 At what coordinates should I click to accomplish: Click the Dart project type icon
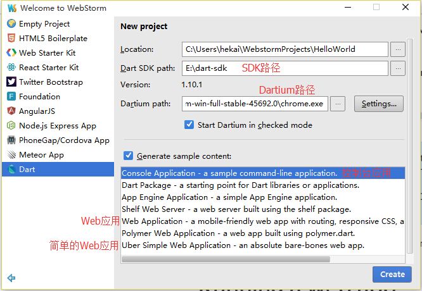pos(11,169)
